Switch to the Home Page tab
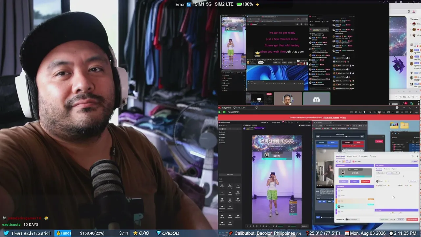This screenshot has height=237, width=421. (341, 156)
